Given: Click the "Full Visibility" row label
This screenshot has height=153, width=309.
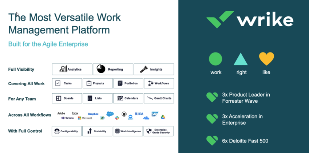Looking at the screenshot, I should point(21,70).
